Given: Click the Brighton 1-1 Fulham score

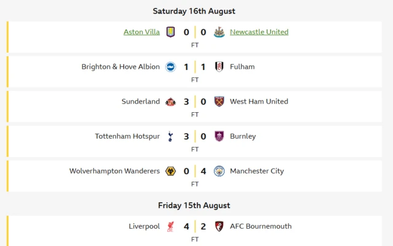Looking at the screenshot, I should 195,67.
